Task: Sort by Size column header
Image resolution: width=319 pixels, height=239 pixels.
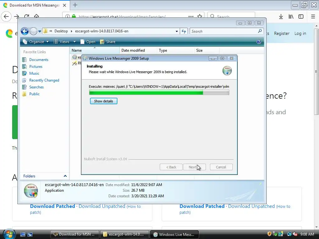Action: [207, 50]
